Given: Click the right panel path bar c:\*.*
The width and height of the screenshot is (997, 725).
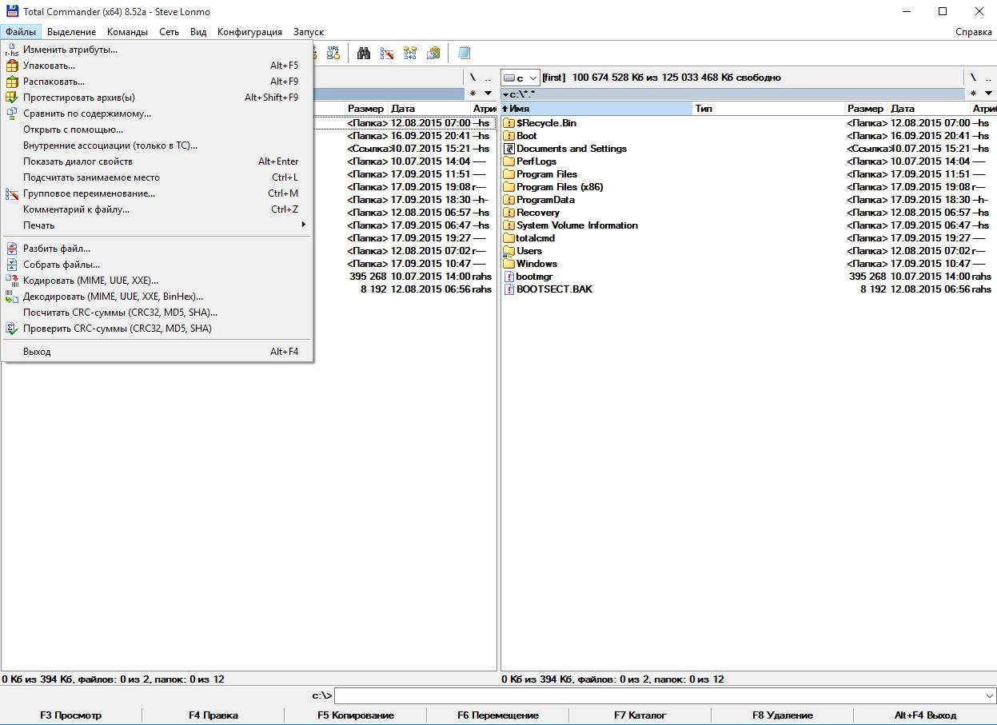Looking at the screenshot, I should coord(732,94).
